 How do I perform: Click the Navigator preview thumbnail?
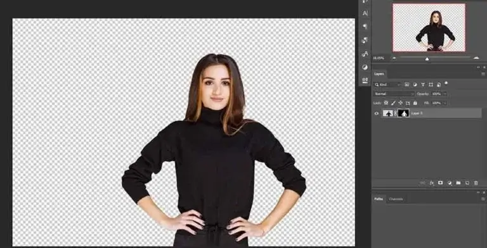429,27
